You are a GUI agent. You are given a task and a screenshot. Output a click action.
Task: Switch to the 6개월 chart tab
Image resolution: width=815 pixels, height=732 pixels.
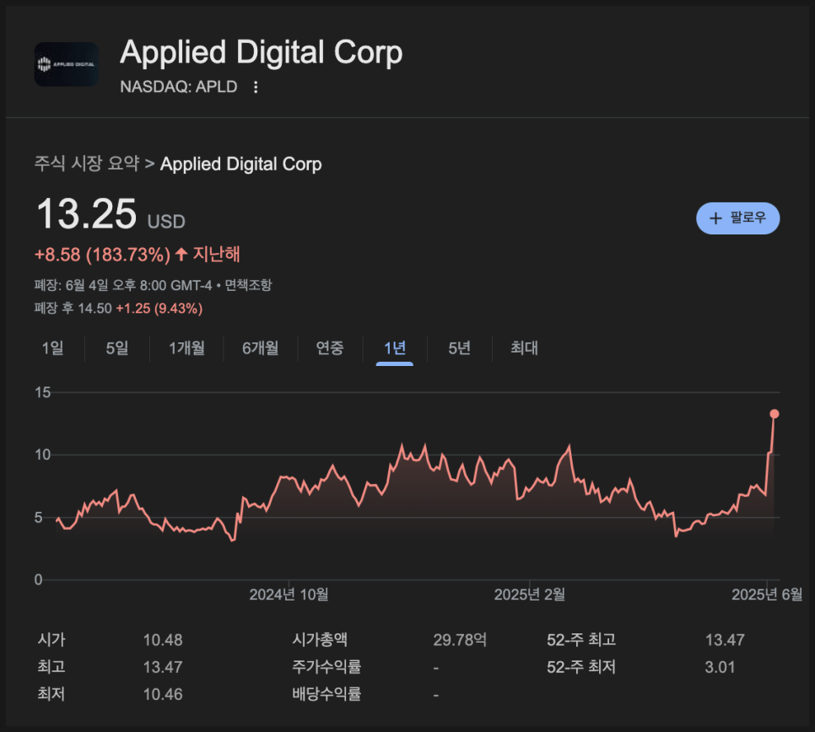(x=261, y=347)
